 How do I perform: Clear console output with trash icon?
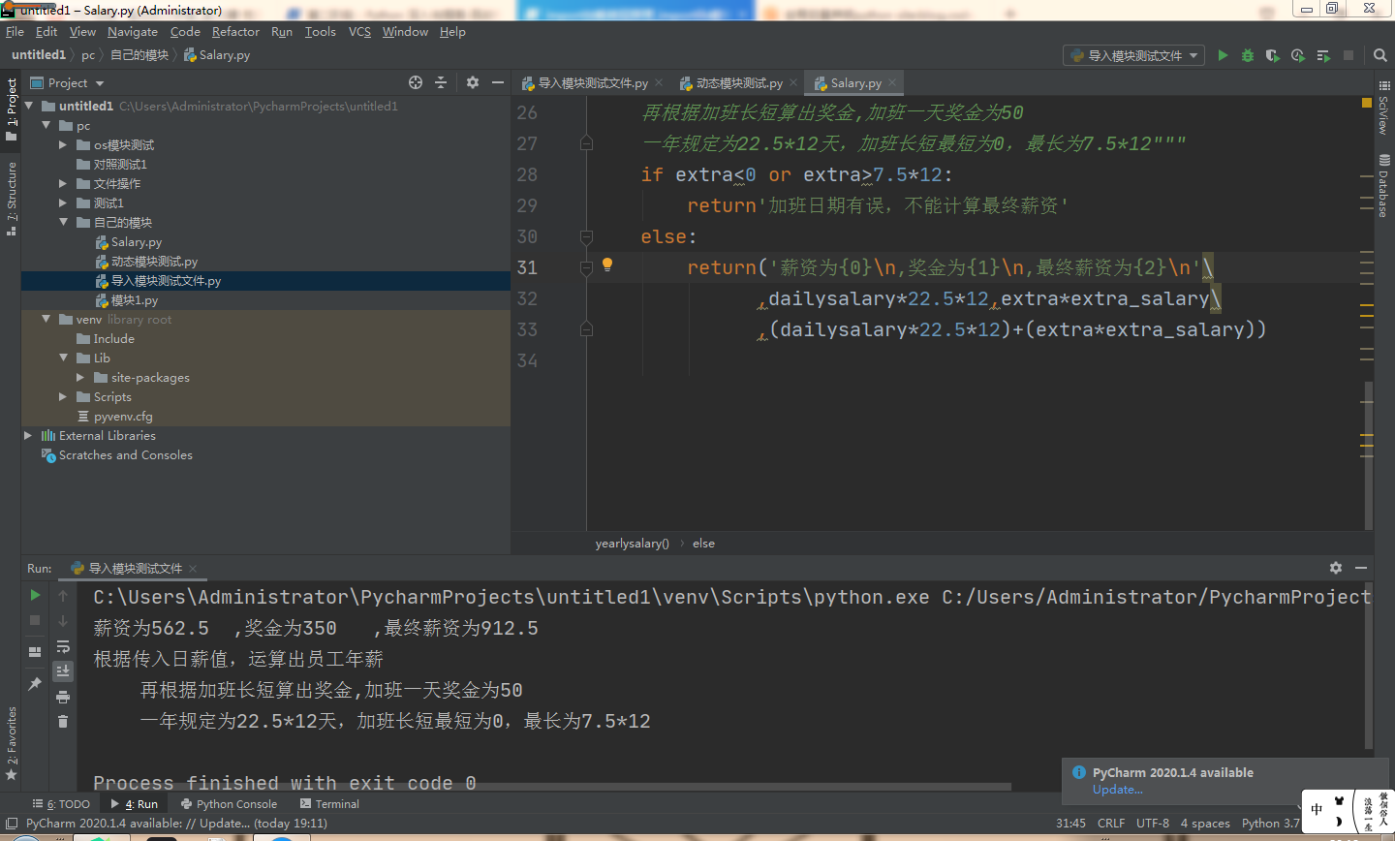[63, 722]
